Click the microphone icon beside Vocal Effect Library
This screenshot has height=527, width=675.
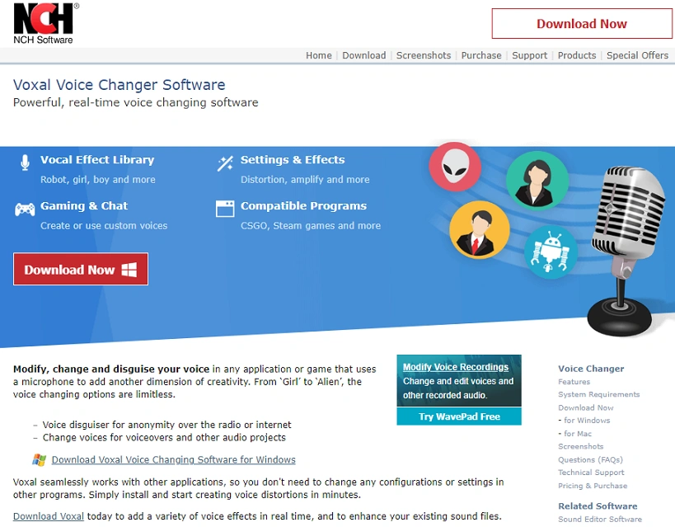[x=25, y=162]
